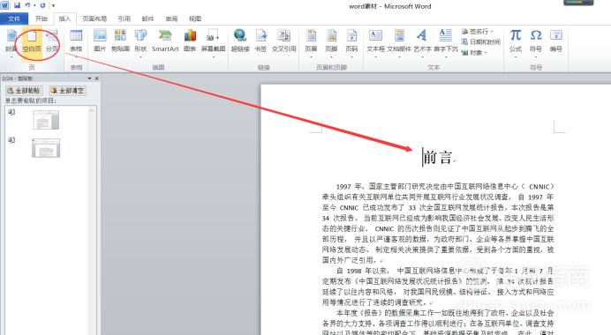Click the clipboard list scroll-up arrow
Image resolution: width=611 pixels, height=335 pixels.
click(x=92, y=111)
